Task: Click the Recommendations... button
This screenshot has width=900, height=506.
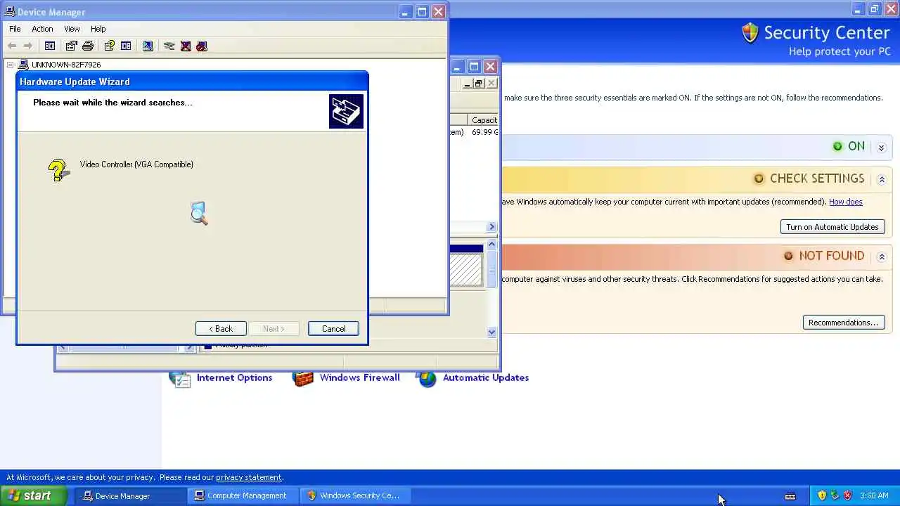Action: click(844, 323)
